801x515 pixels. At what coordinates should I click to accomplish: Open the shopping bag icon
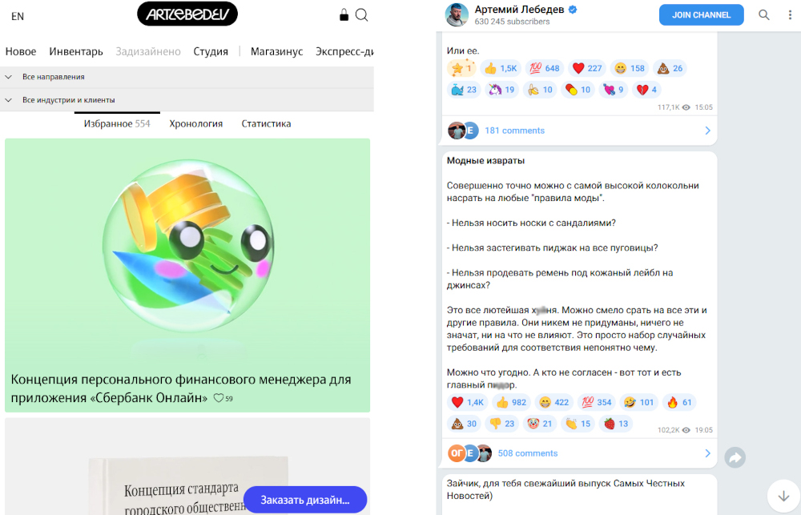click(344, 15)
